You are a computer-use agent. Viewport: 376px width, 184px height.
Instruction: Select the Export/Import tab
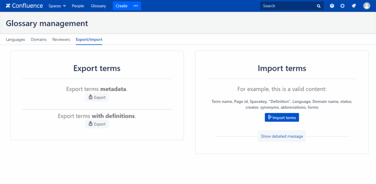point(89,39)
